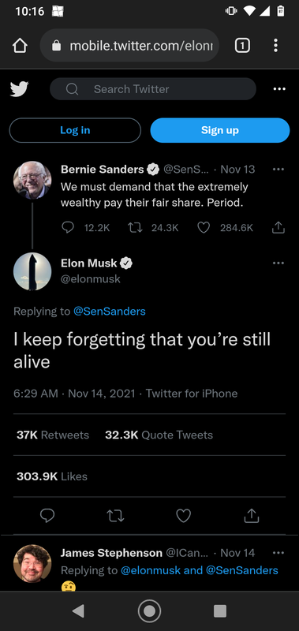299x631 pixels.
Task: Reply to Elon Musk's tweet
Action: pos(47,516)
